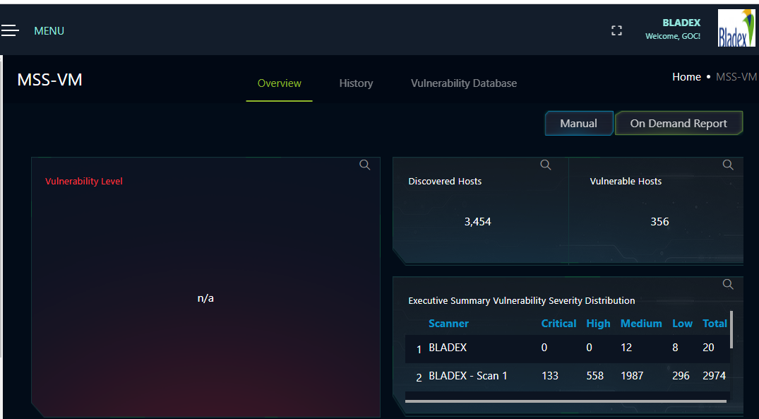The width and height of the screenshot is (759, 419).
Task: Toggle fullscreen mode icon
Action: click(x=616, y=31)
